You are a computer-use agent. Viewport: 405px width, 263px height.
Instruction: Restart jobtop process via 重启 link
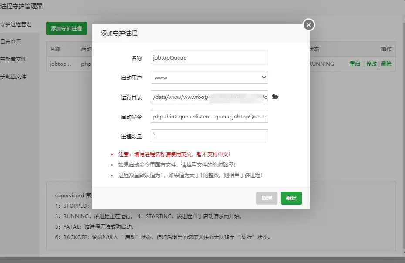coord(354,64)
